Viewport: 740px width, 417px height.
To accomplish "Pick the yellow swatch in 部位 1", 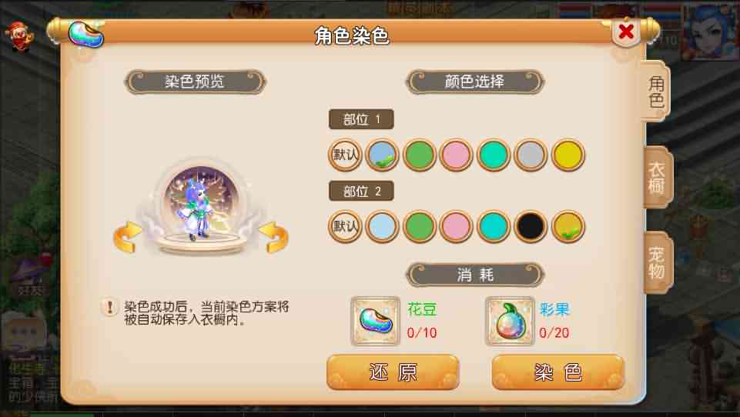I will (x=568, y=155).
